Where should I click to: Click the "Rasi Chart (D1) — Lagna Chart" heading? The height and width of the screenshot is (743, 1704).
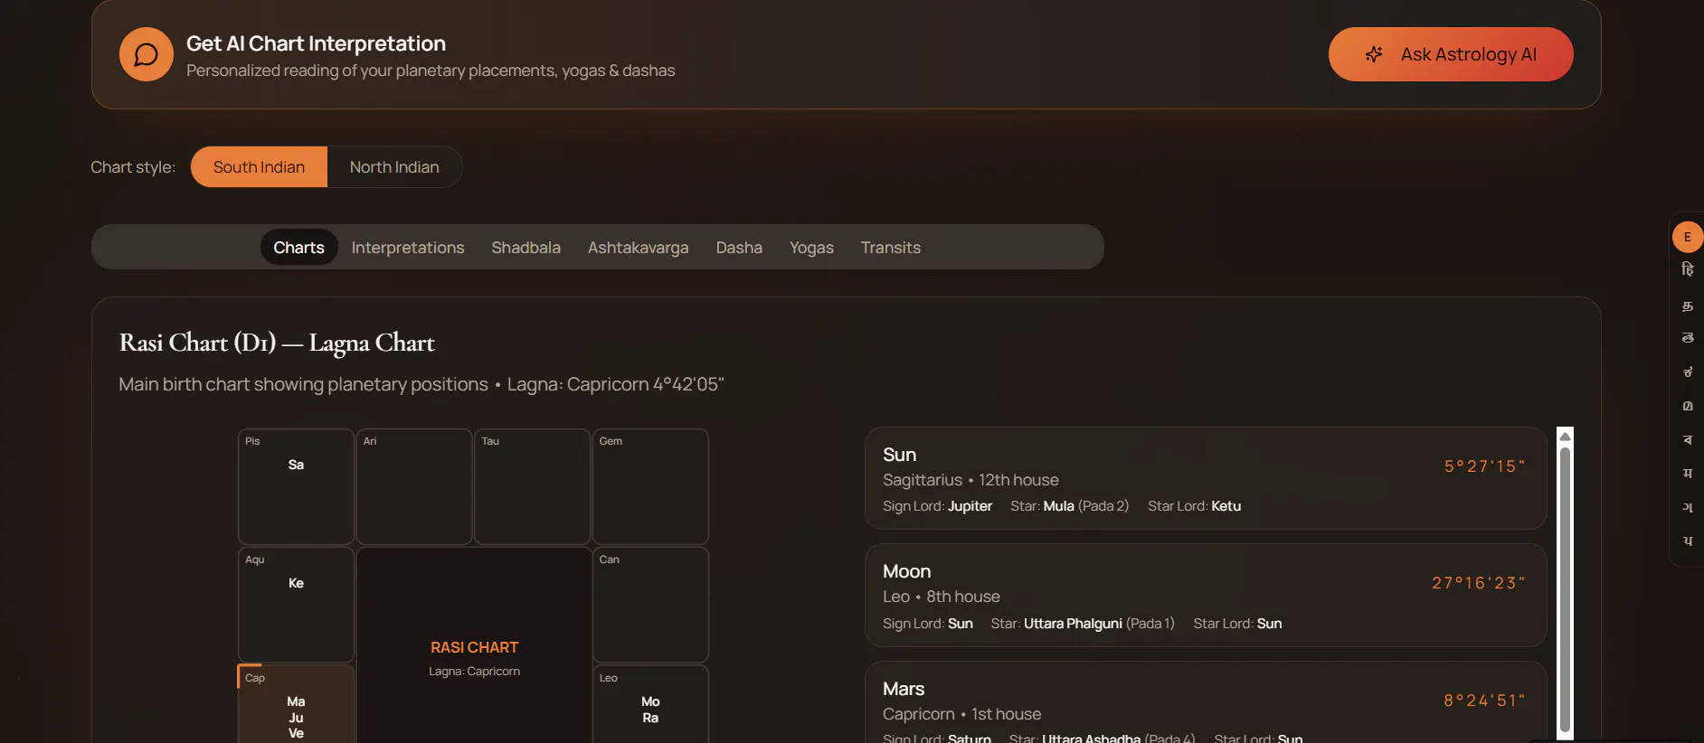(277, 343)
